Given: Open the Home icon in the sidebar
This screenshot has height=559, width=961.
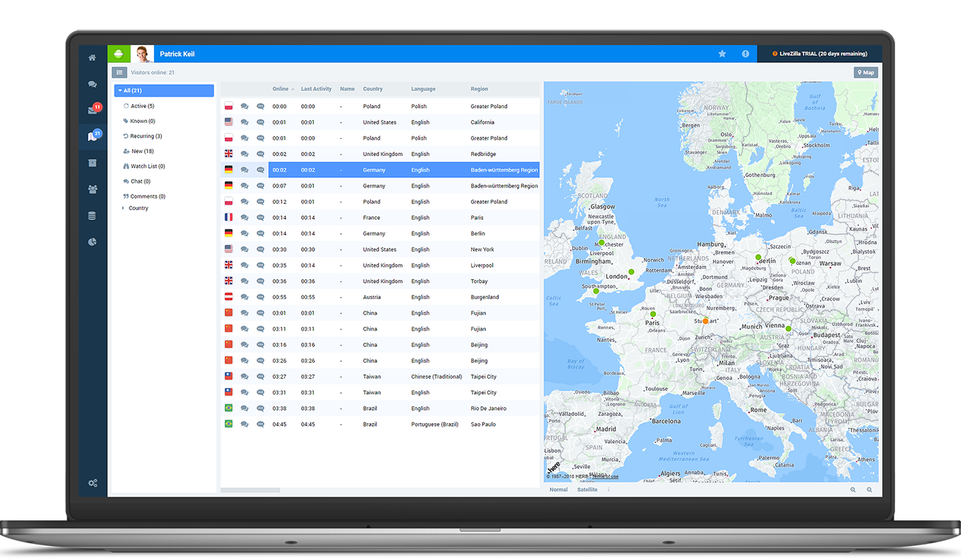Looking at the screenshot, I should [92, 58].
